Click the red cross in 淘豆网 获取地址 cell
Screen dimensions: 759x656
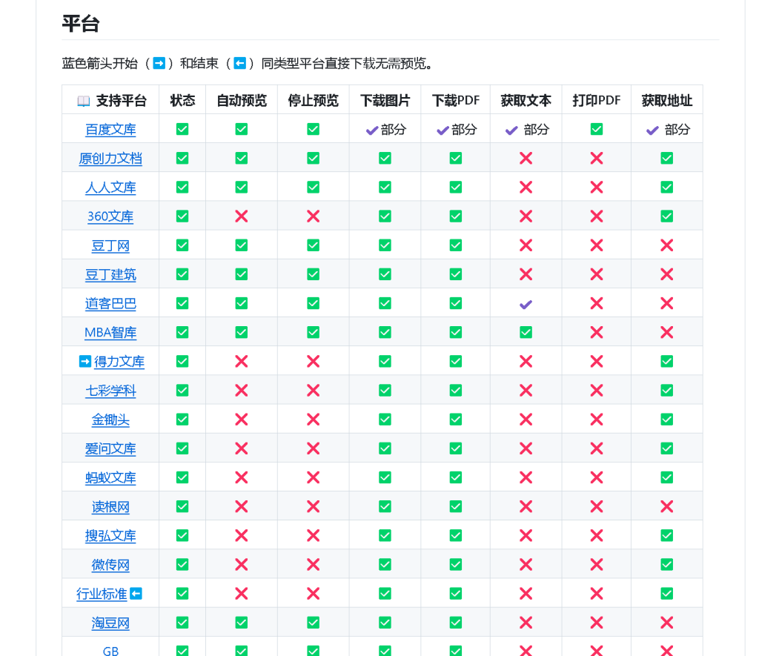click(667, 623)
